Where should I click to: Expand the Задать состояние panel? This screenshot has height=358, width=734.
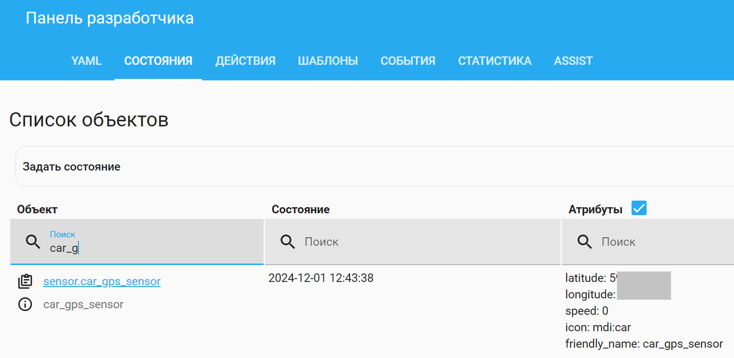[x=374, y=166]
